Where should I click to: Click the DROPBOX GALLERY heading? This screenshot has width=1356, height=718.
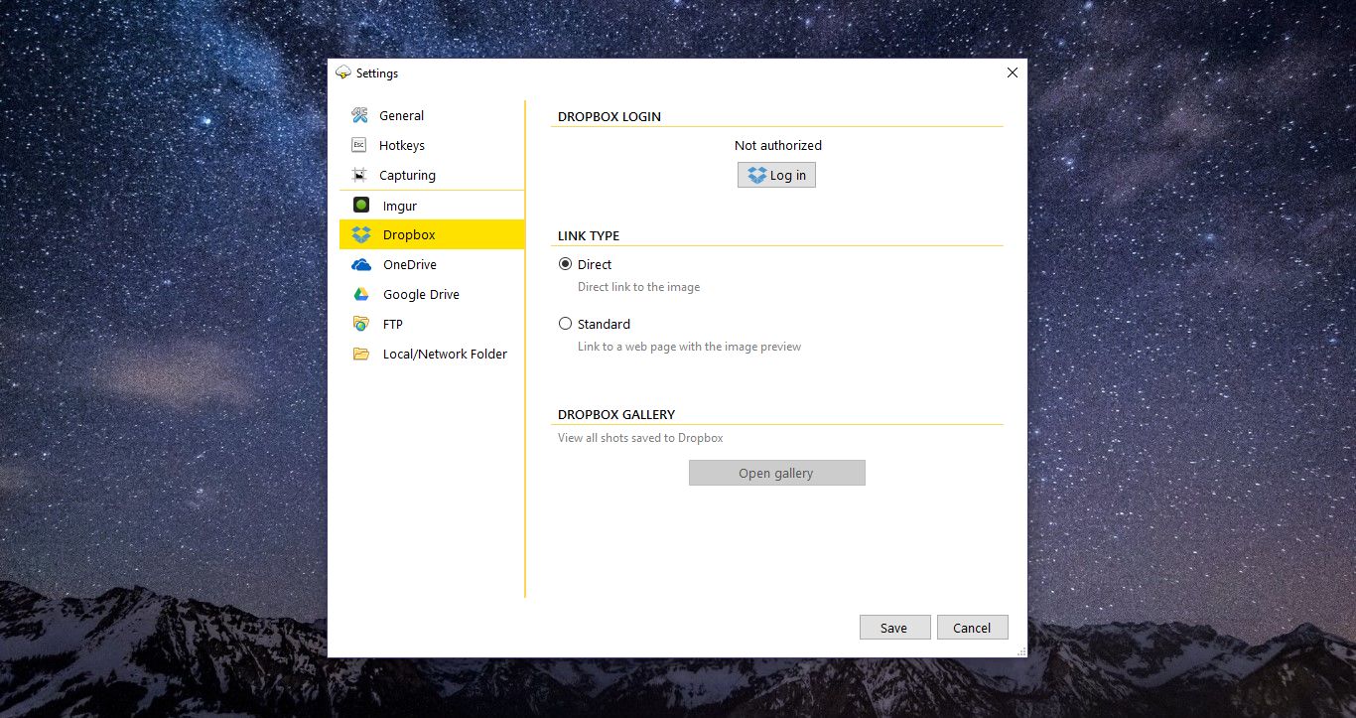[616, 414]
